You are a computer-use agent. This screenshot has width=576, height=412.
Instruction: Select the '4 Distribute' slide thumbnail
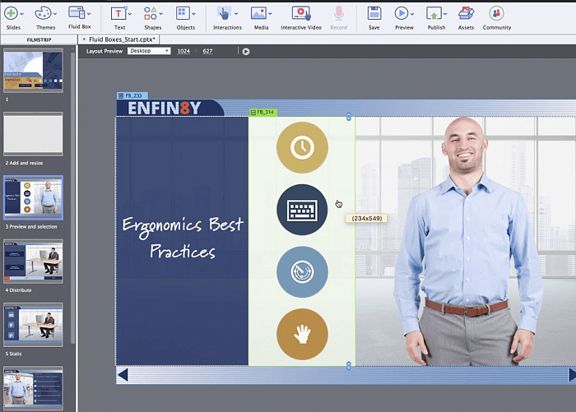point(33,261)
